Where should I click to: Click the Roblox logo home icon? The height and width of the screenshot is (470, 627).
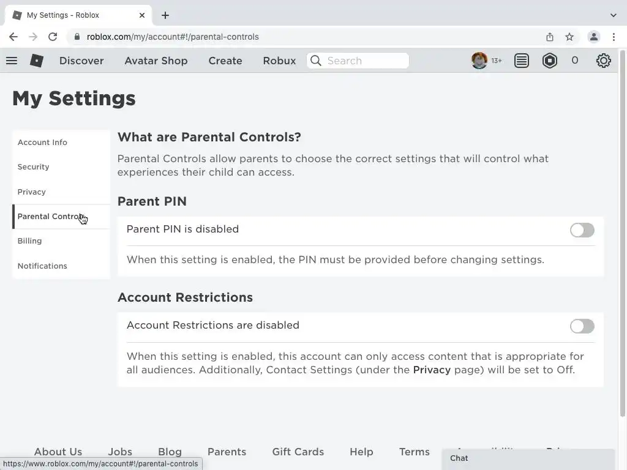click(37, 61)
